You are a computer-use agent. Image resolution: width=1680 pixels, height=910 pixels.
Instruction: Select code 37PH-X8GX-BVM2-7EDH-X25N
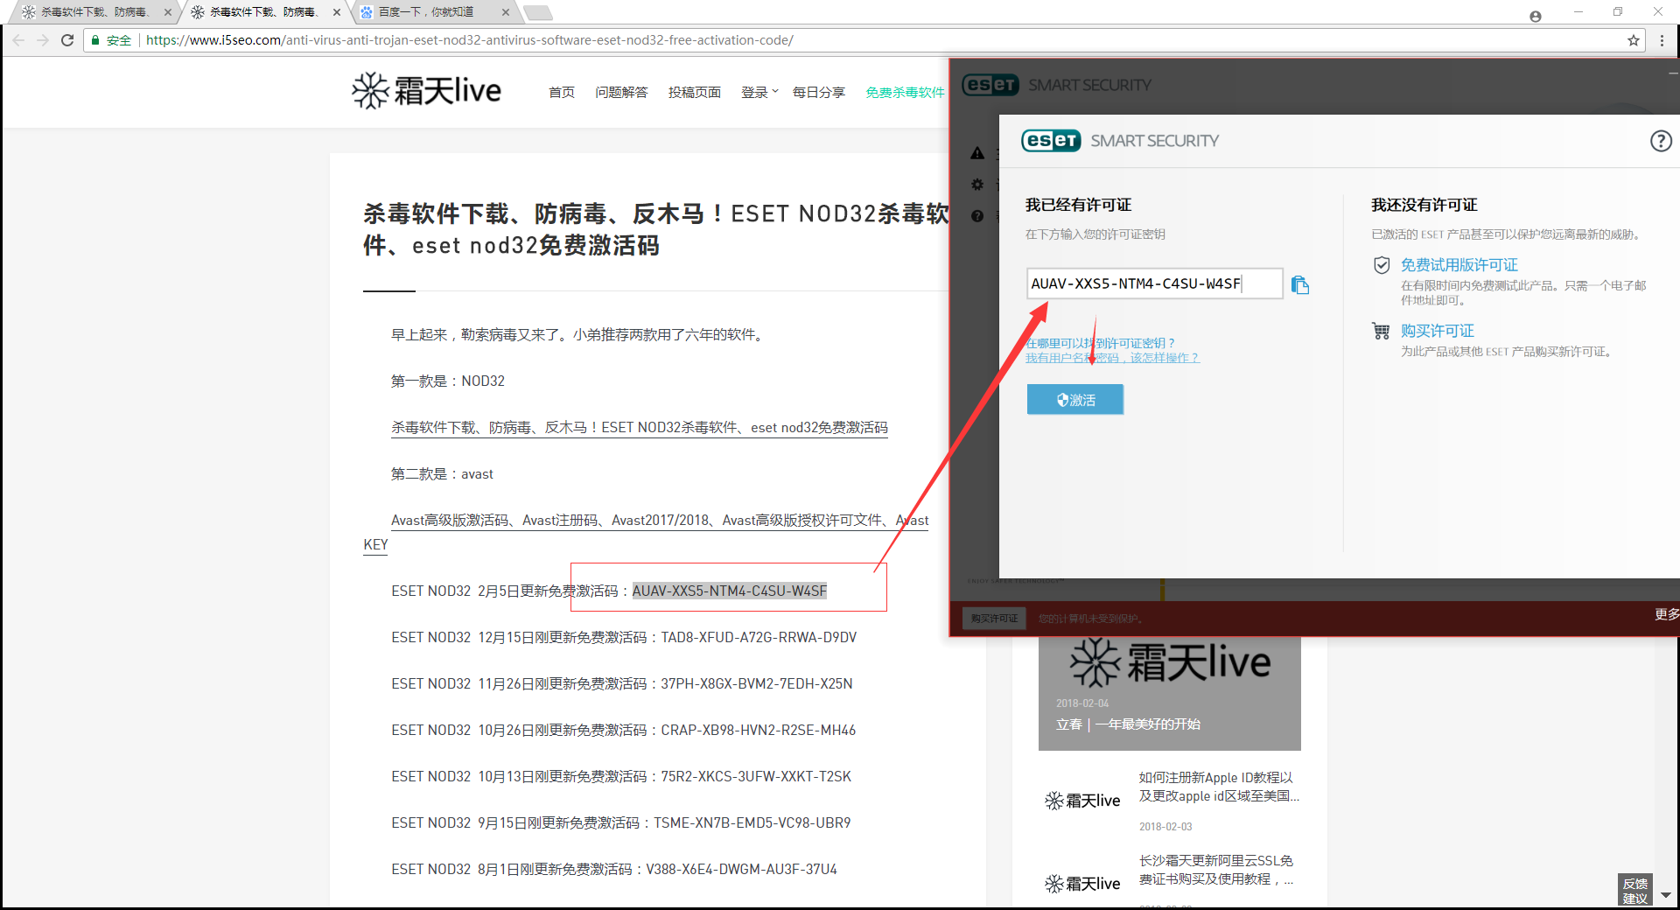[756, 684]
